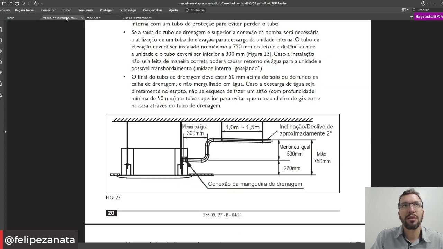
Task: Open the Página Inicial ribbon tab
Action: tap(25, 10)
